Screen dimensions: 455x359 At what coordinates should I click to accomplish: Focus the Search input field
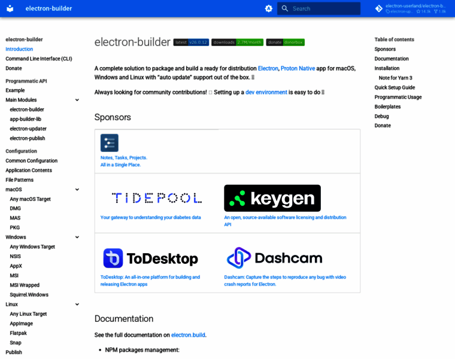click(x=318, y=8)
